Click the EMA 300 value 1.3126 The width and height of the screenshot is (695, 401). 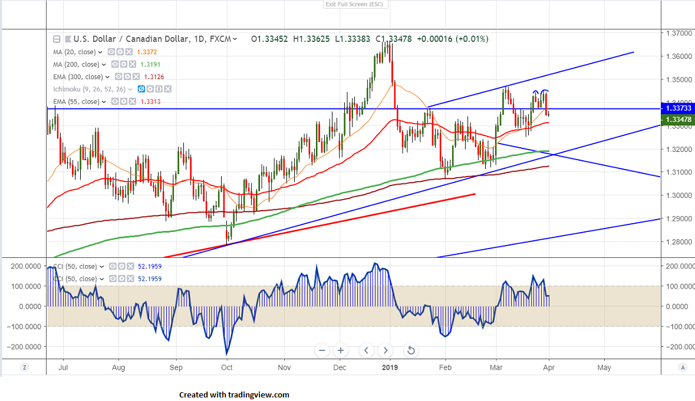click(x=154, y=77)
